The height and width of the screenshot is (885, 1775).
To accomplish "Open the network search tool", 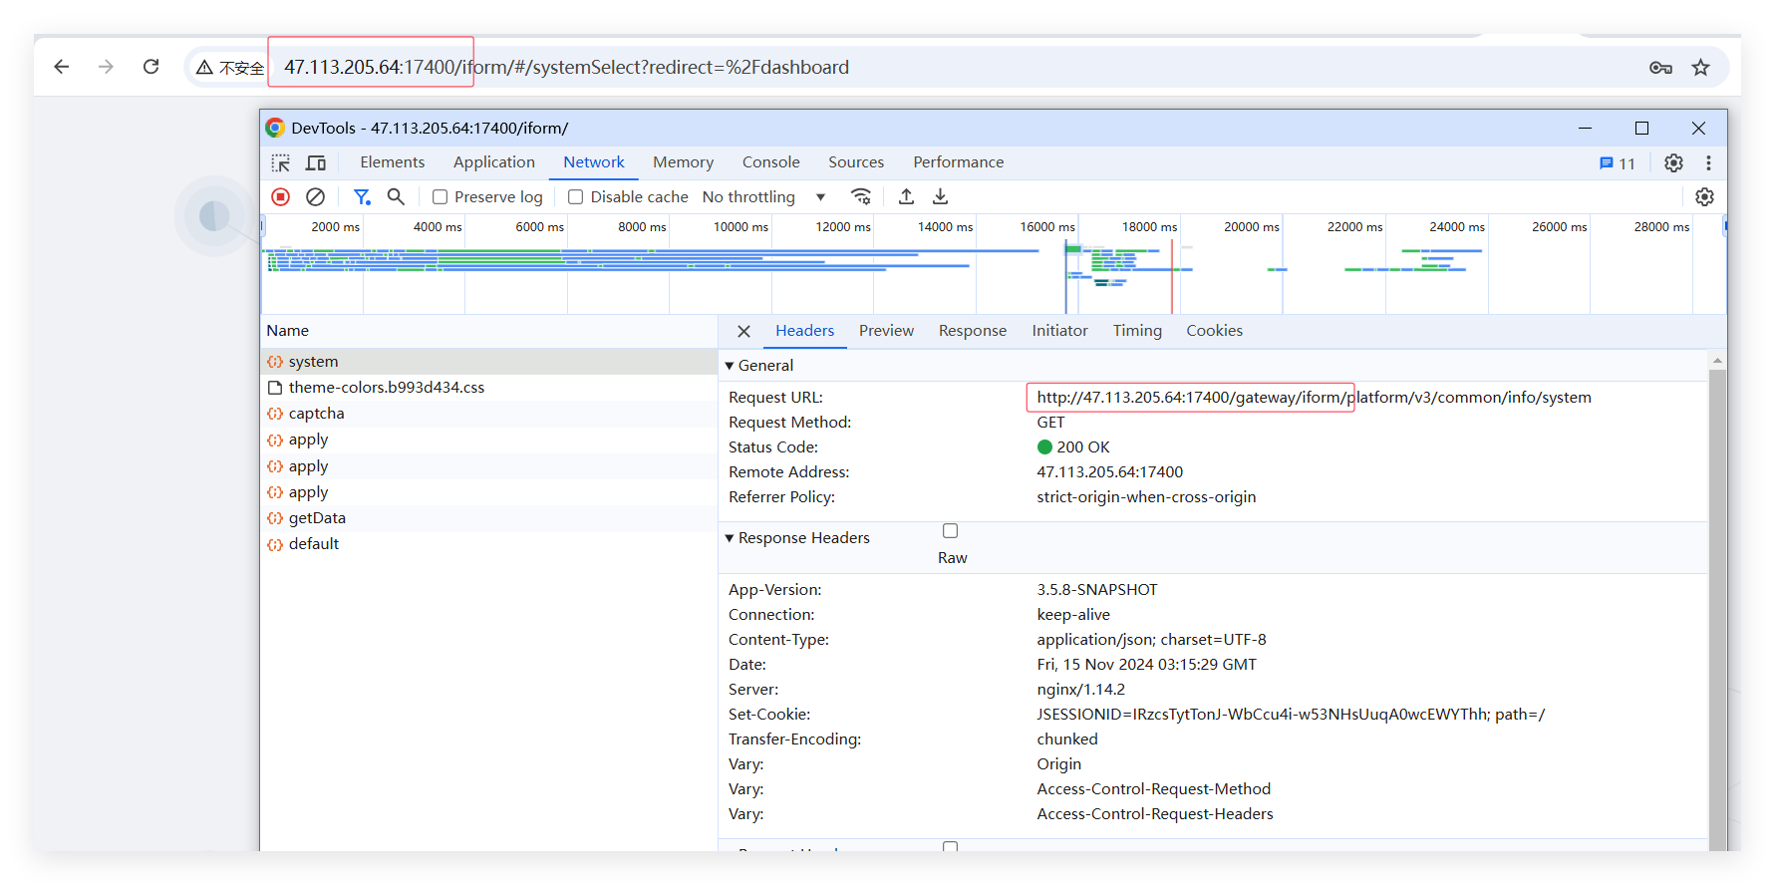I will 396,197.
